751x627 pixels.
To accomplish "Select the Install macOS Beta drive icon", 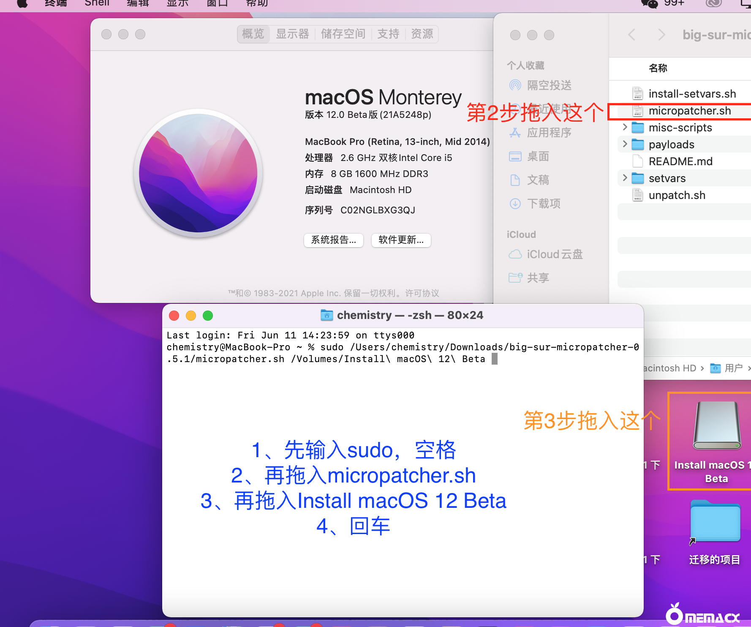I will click(x=716, y=427).
